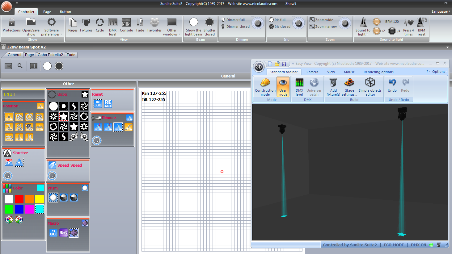The width and height of the screenshot is (452, 254).
Task: Click Undo in Easy View
Action: (392, 85)
